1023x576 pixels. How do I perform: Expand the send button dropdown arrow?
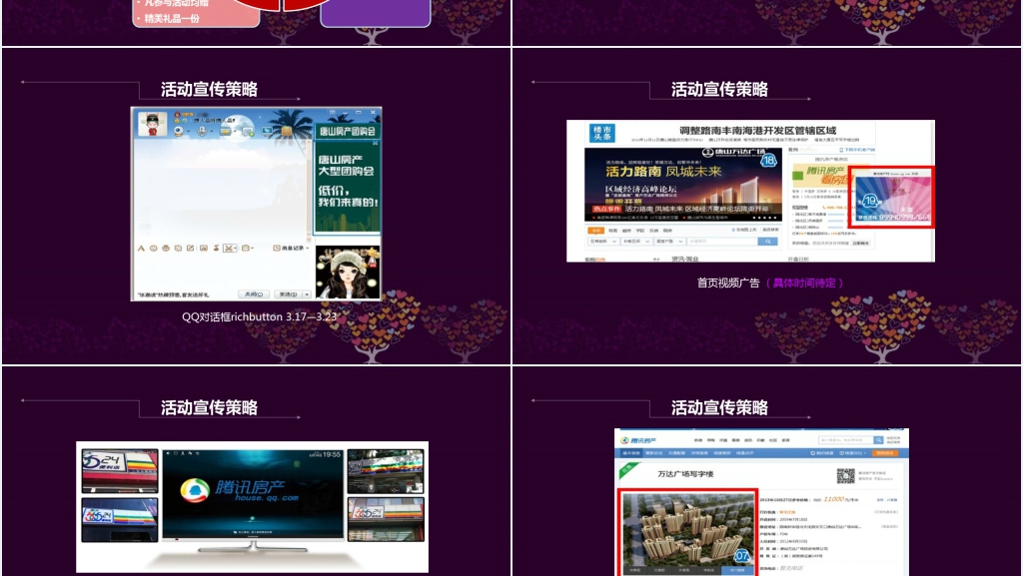307,294
